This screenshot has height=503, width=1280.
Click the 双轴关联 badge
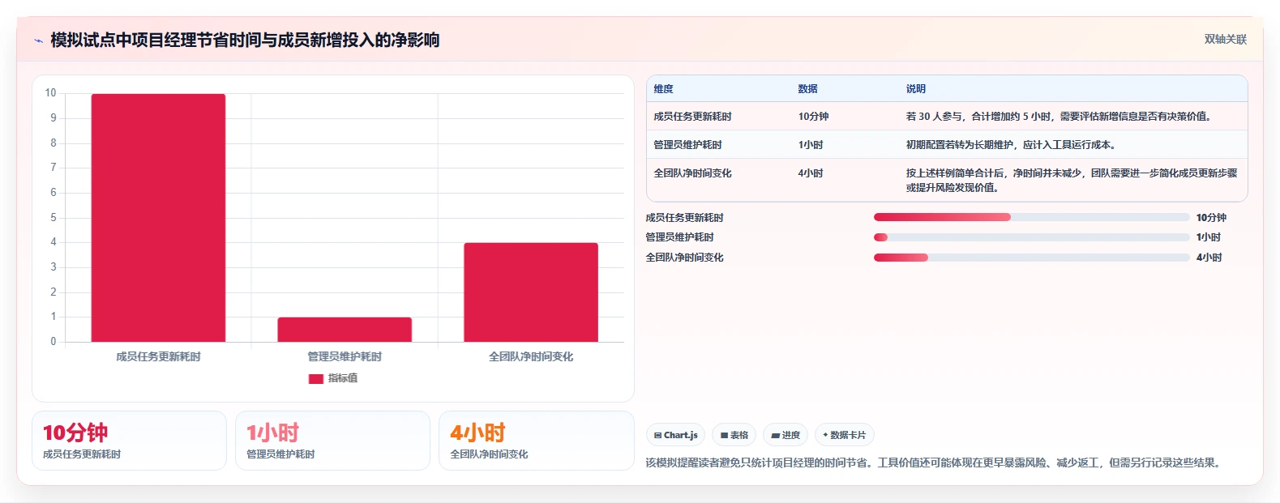1225,40
